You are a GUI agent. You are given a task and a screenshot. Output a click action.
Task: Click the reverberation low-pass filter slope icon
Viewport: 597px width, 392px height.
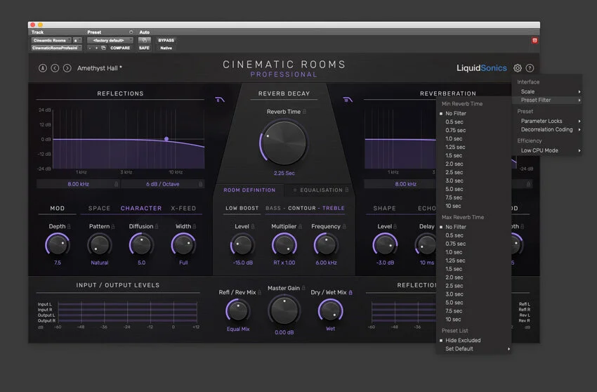[x=348, y=100]
